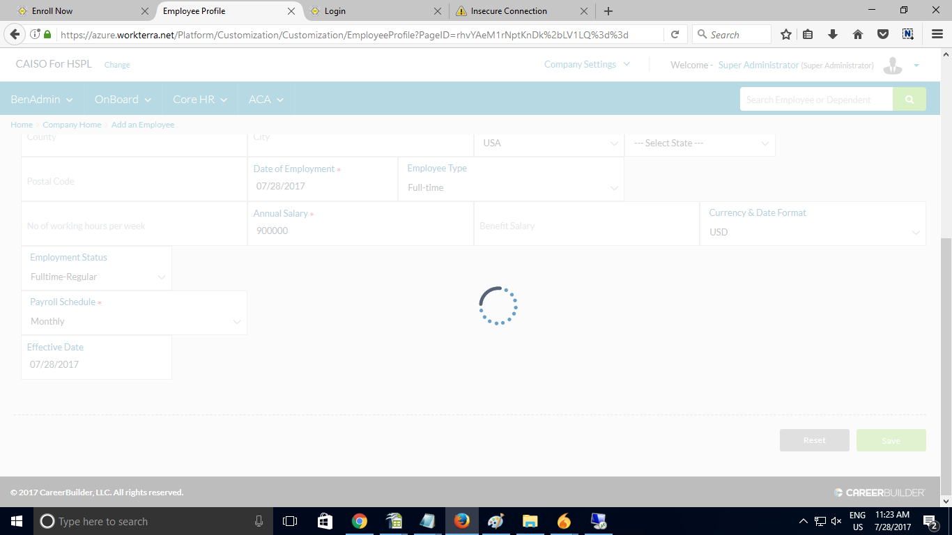This screenshot has height=535, width=952.
Task: Open the BenAdmin menu
Action: pos(42,100)
